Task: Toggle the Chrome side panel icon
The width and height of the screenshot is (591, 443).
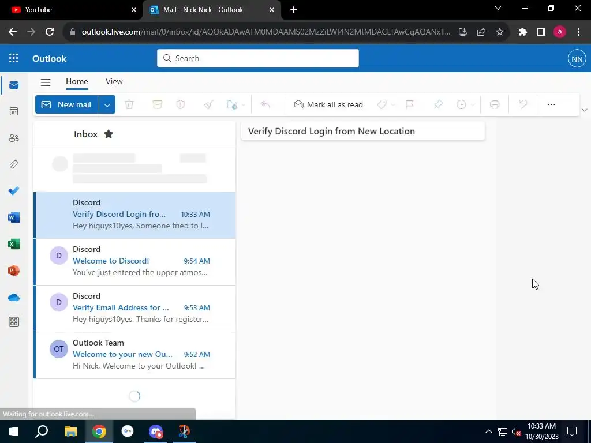Action: pos(541,32)
